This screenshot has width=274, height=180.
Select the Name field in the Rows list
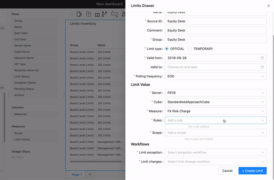coord(35,27)
